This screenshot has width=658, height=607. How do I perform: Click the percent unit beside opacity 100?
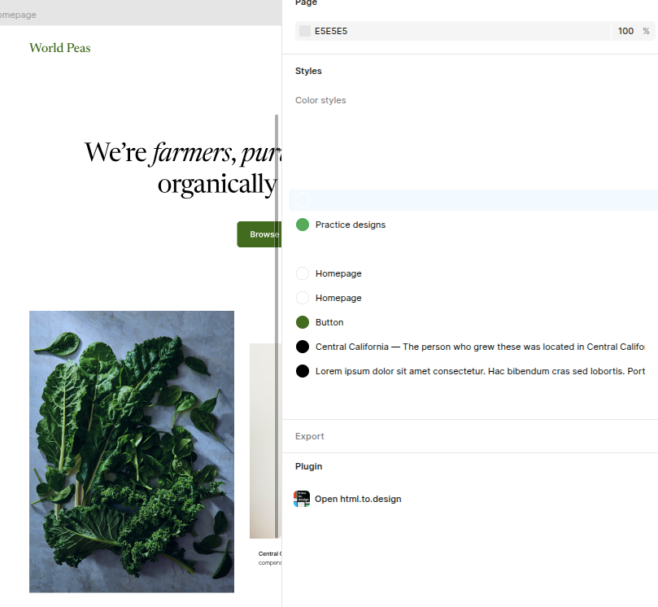(x=646, y=31)
